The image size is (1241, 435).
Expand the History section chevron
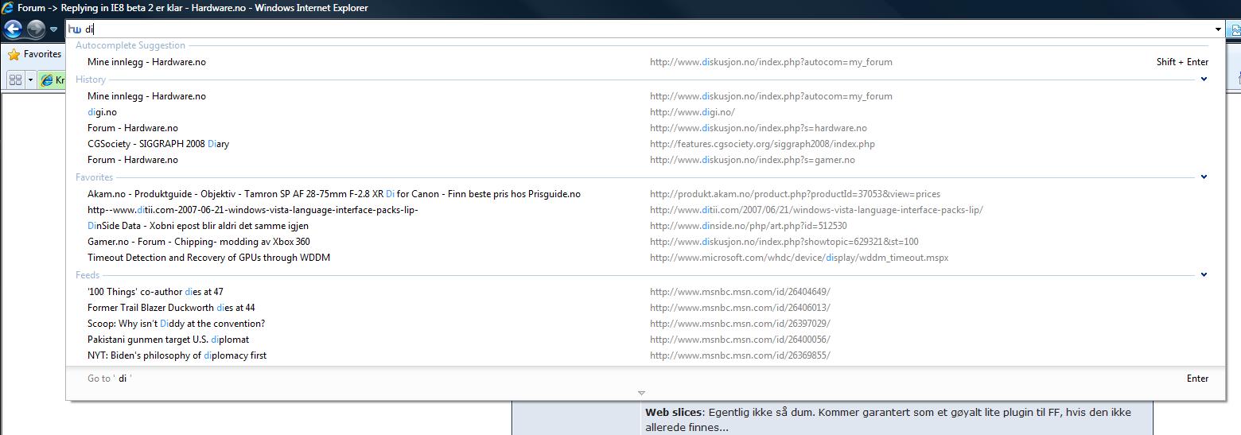click(x=1204, y=80)
